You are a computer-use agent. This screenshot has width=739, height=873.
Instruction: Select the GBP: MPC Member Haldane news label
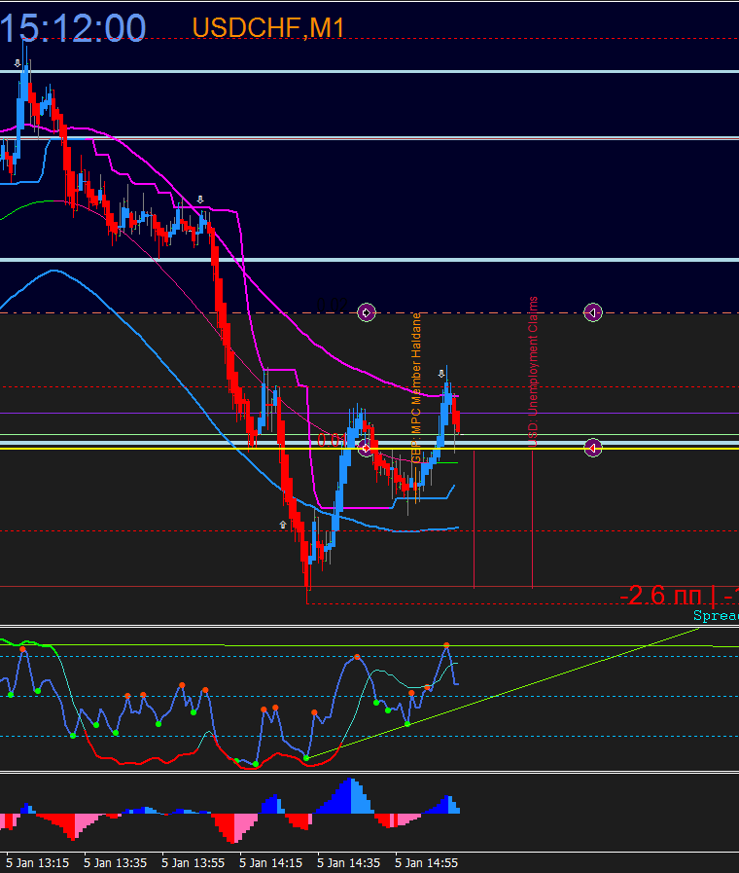click(416, 388)
